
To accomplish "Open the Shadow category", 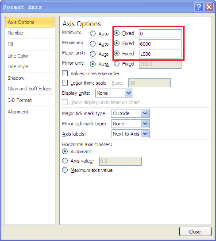I will click(x=30, y=78).
